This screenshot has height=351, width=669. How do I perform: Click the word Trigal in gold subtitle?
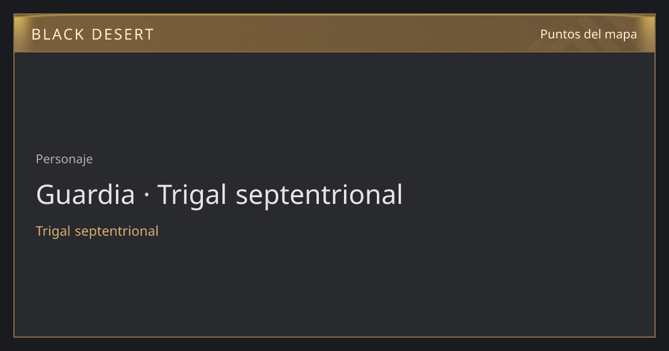point(53,231)
